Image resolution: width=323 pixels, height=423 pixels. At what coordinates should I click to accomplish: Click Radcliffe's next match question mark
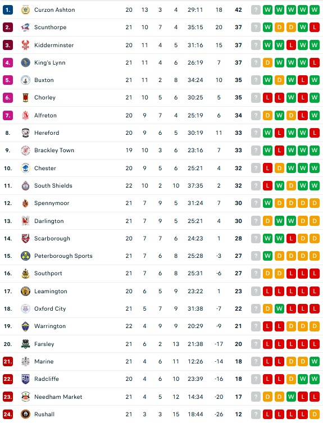tap(256, 379)
